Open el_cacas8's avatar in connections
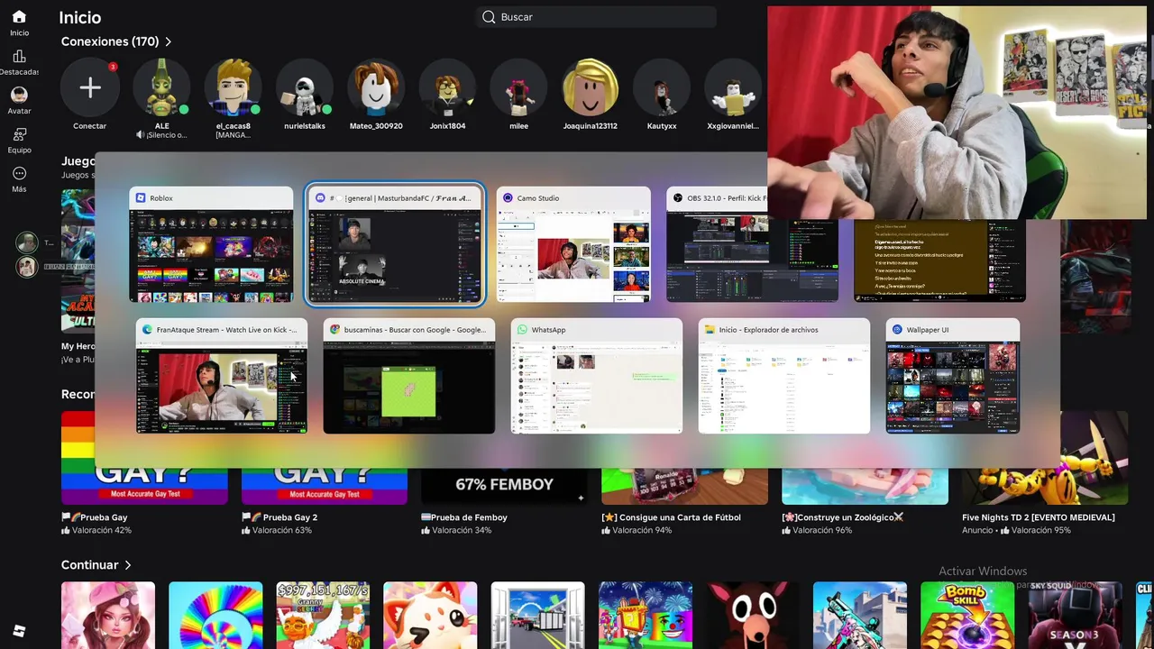This screenshot has height=649, width=1154. click(x=233, y=87)
